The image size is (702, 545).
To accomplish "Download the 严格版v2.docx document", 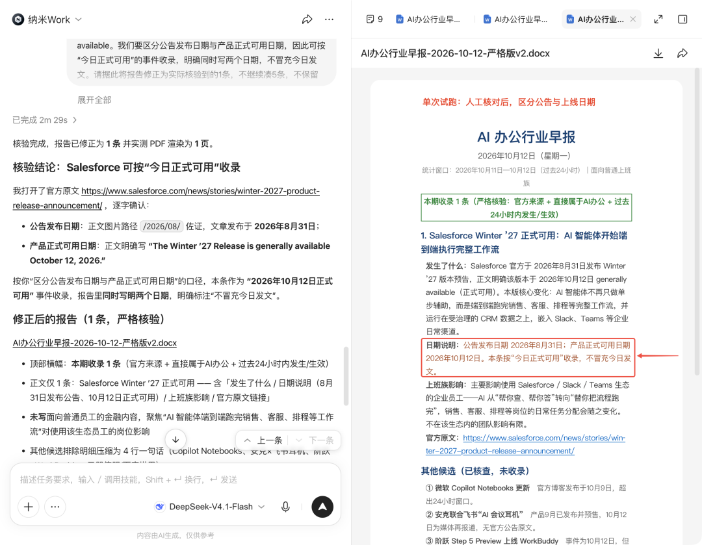I will (x=658, y=53).
